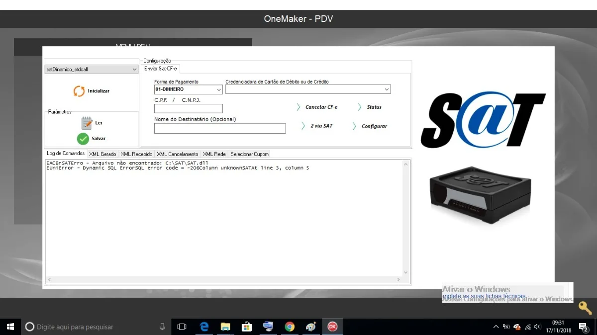This screenshot has width=597, height=335.
Task: Click the Cancelar CF-e chevron icon
Action: point(298,107)
